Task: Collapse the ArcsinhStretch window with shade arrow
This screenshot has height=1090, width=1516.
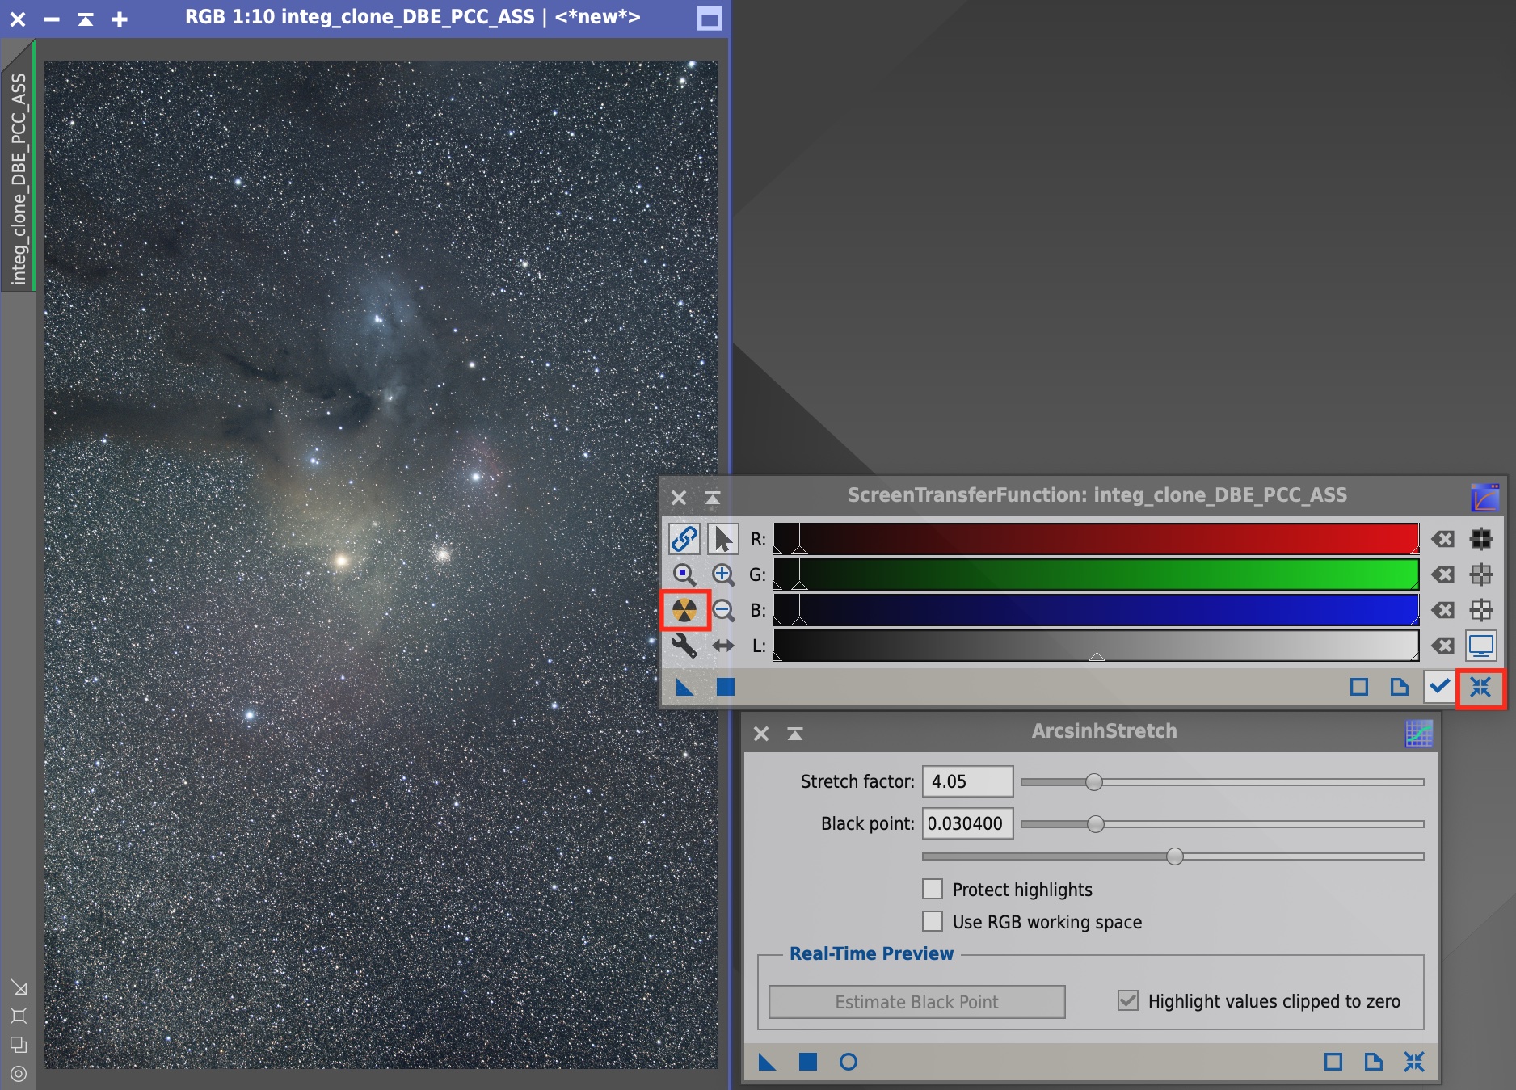Action: tap(794, 734)
